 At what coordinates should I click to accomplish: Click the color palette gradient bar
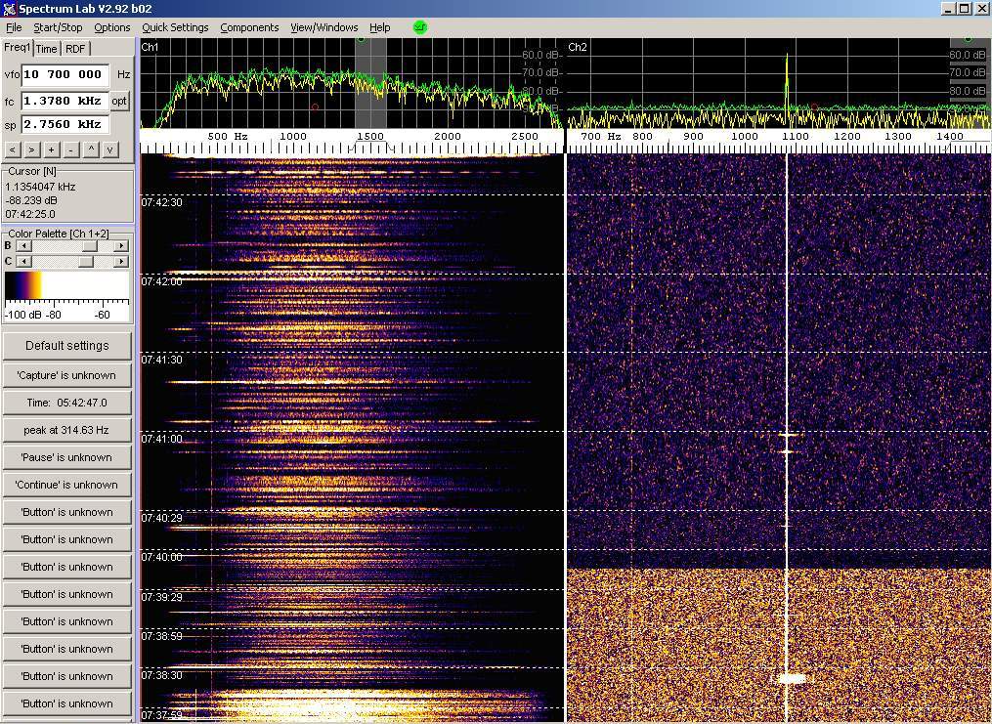click(67, 286)
